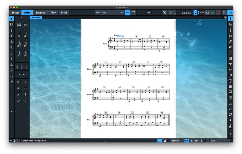Click the 1.1.1.000 transport position display
Image resolution: width=242 pixels, height=154 pixels.
coord(187,13)
